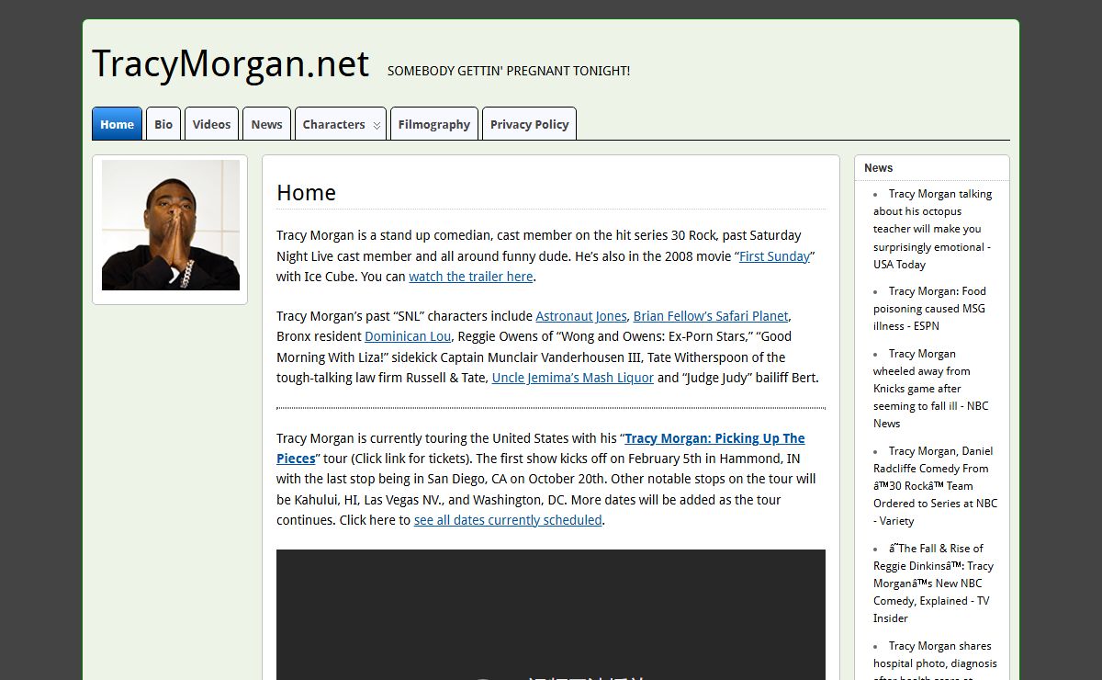Open Food poisoning MSG illness ESPN story

pyautogui.click(x=929, y=309)
